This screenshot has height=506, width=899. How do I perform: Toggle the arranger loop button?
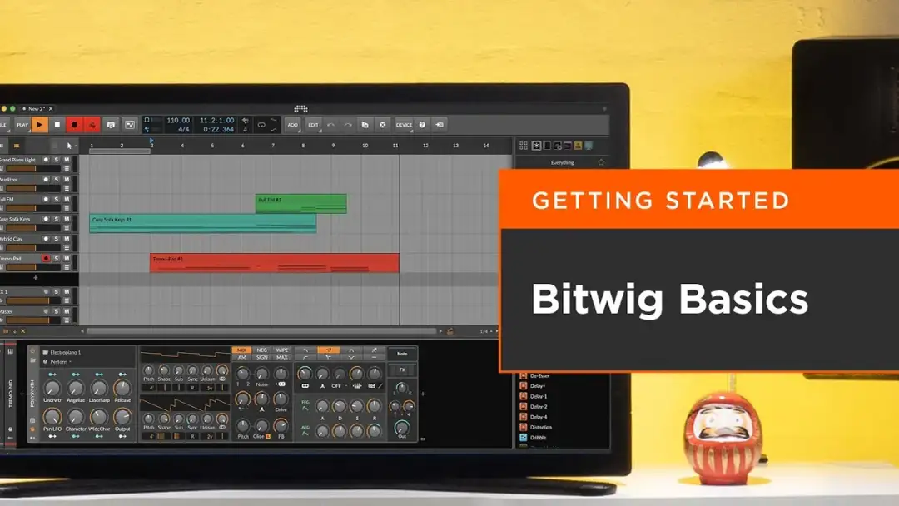tap(261, 125)
